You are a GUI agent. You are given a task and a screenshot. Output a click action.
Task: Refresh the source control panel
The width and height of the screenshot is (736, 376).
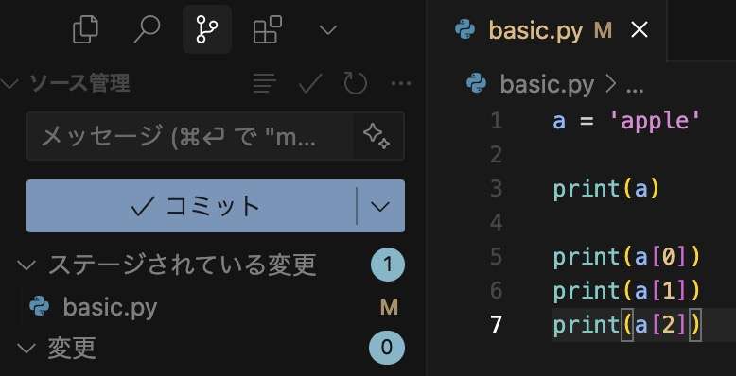[356, 83]
